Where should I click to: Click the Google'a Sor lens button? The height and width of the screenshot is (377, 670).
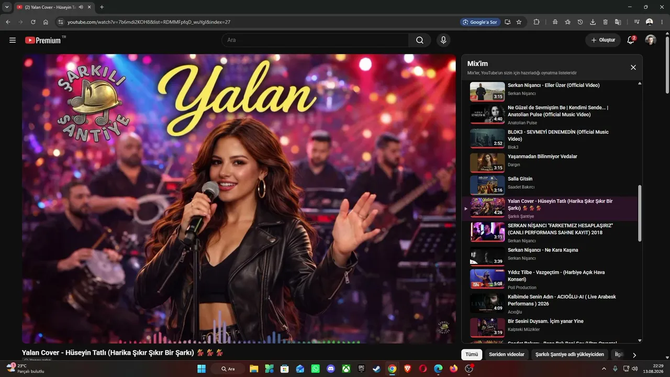[479, 22]
